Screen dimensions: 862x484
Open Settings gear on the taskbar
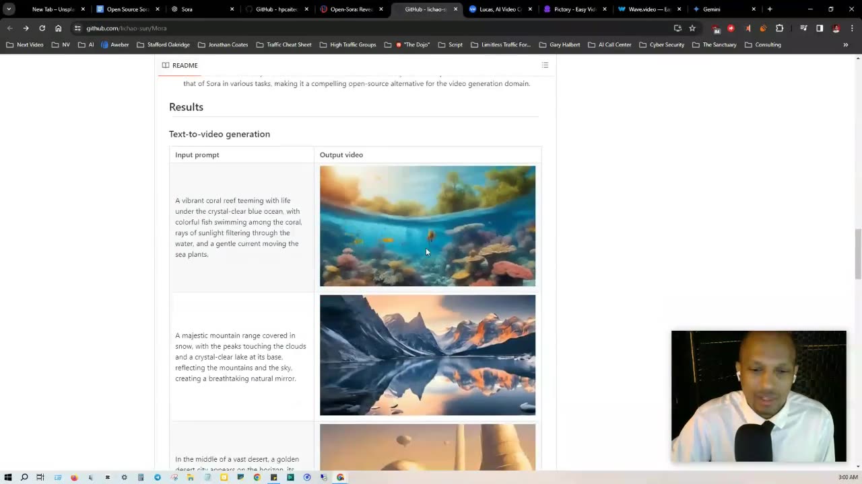(124, 477)
